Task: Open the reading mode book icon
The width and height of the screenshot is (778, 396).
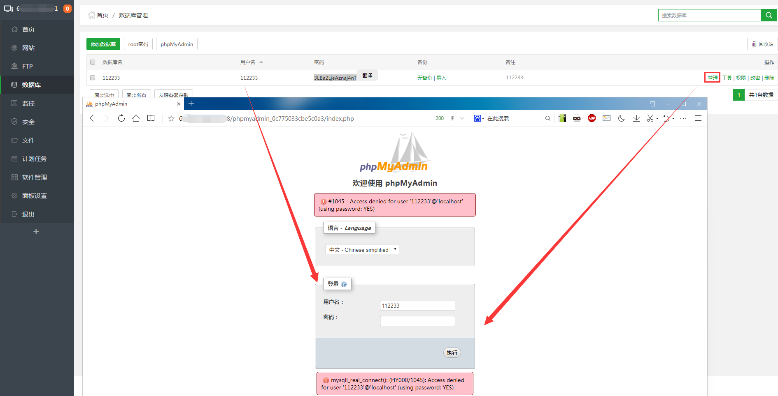Action: [x=151, y=118]
